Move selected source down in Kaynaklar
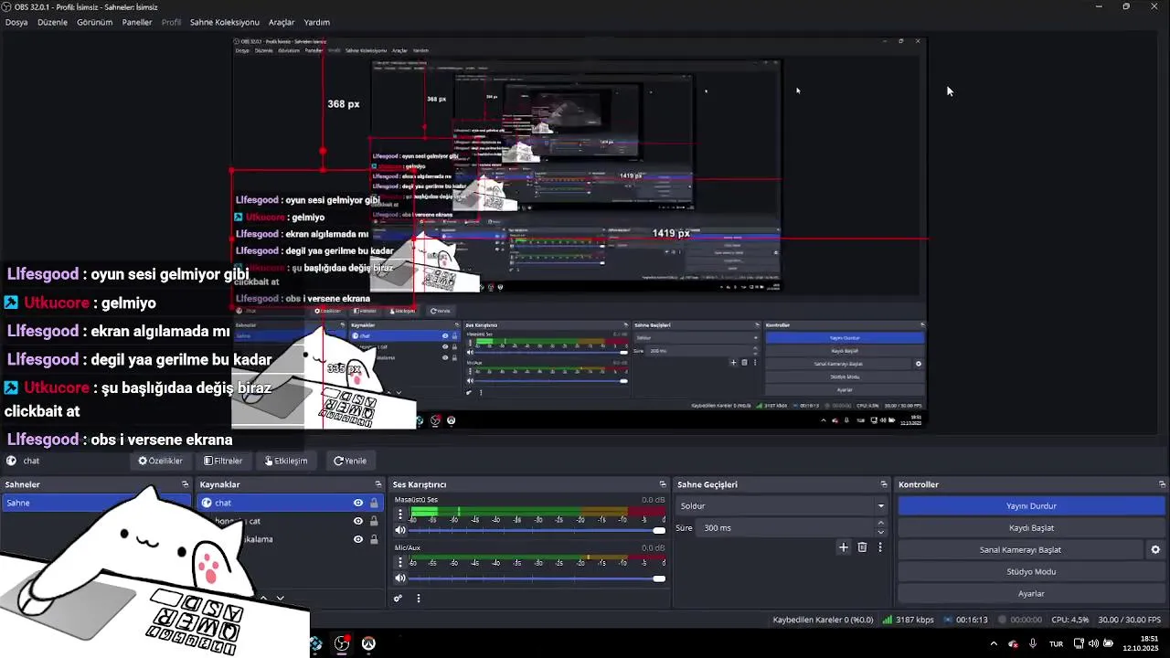 pos(280,598)
